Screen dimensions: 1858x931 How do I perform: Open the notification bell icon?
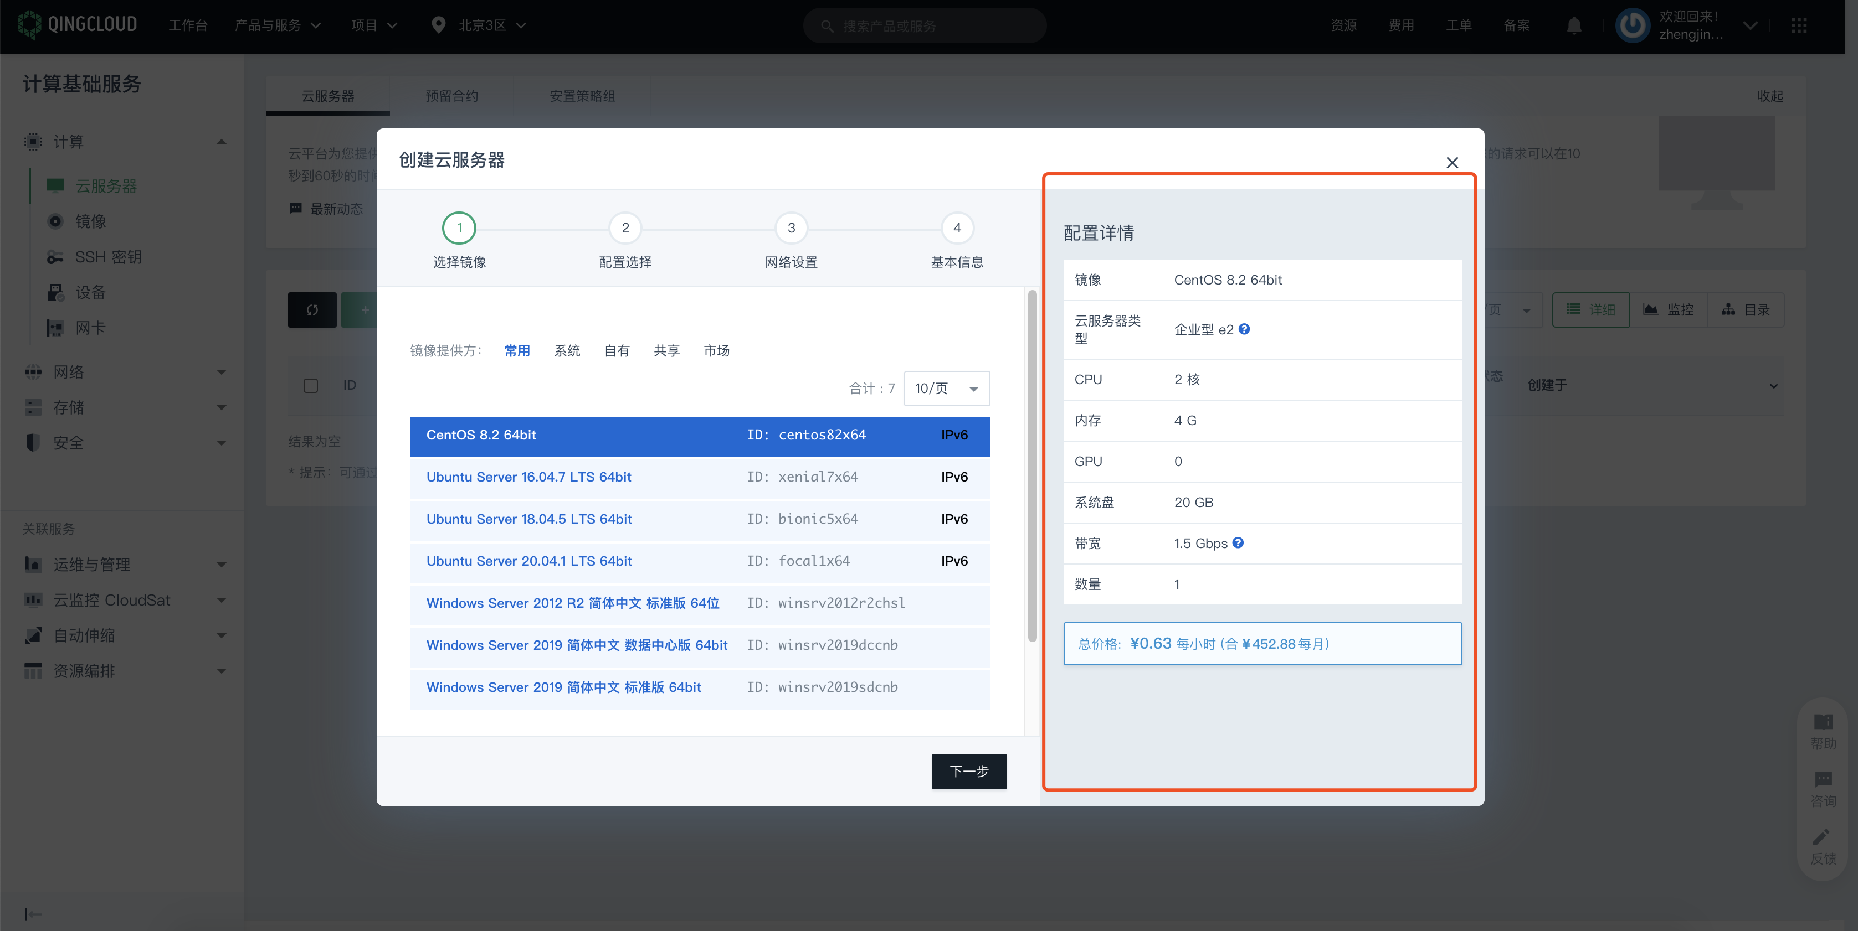1574,26
